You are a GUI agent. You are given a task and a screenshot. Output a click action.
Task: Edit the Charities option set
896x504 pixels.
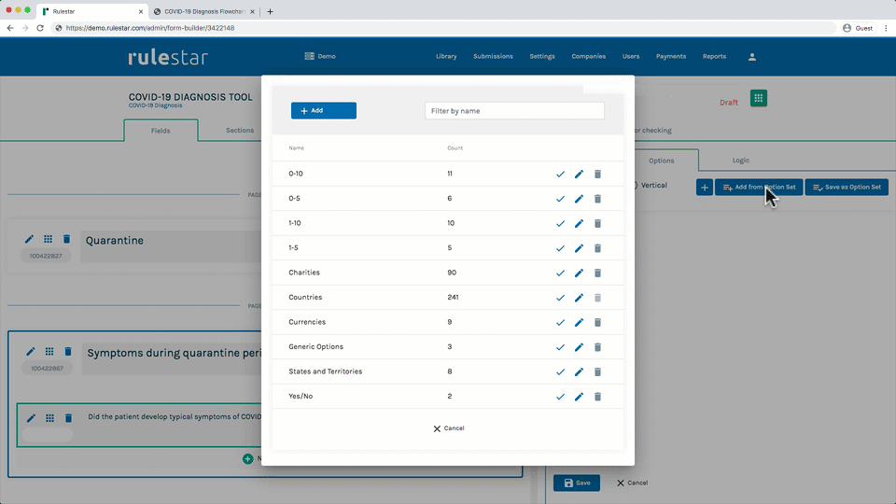point(579,273)
